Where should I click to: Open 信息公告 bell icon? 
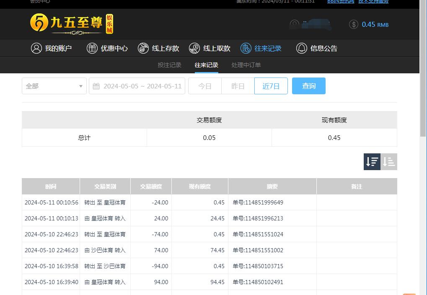tap(302, 48)
